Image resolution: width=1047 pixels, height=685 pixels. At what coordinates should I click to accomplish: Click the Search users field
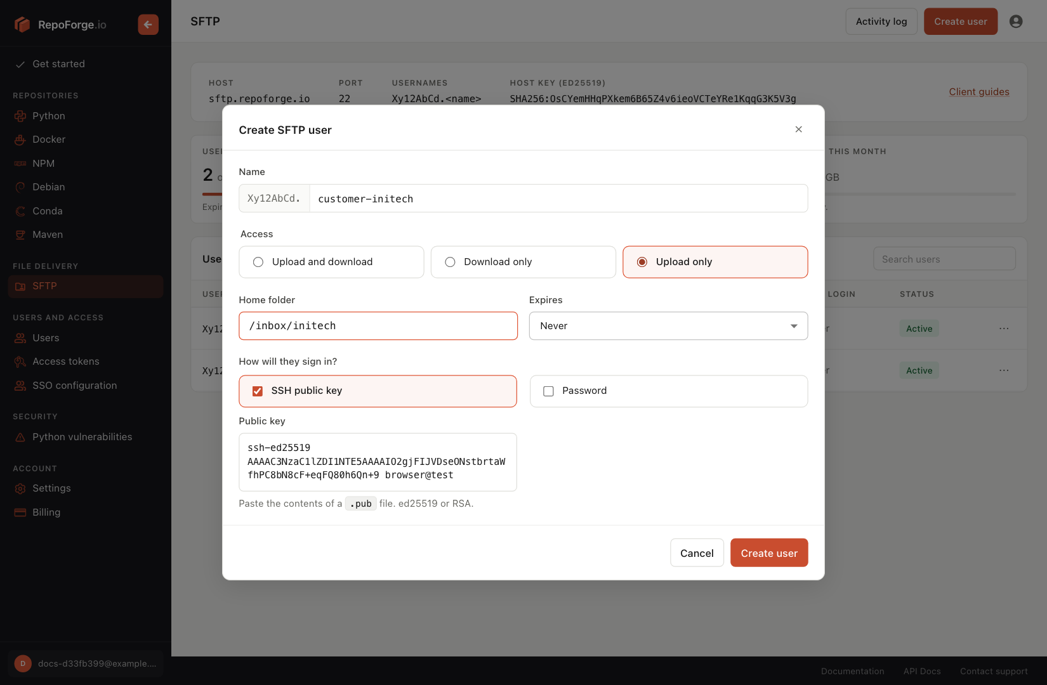(x=944, y=259)
